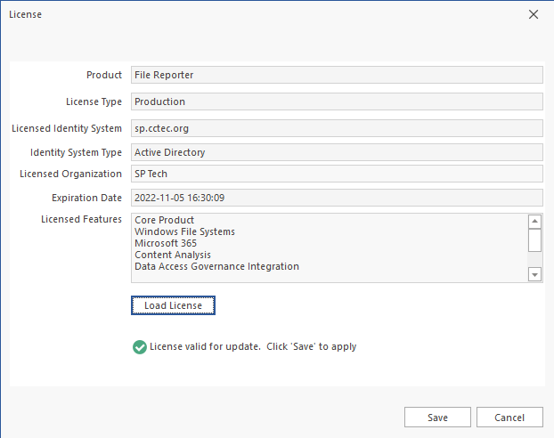Select Core Product in Licensed Features
The height and width of the screenshot is (438, 554).
[x=165, y=220]
